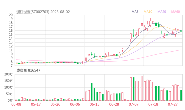Click the price axis label 15
The height and width of the screenshot is (110, 185).
(x=11, y=34)
